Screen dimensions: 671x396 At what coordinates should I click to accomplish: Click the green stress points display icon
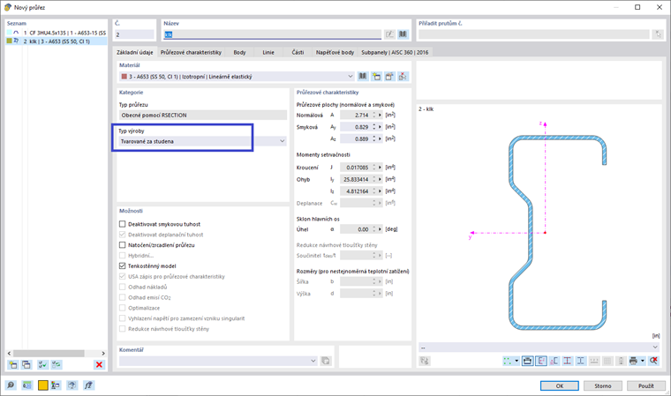(x=507, y=361)
